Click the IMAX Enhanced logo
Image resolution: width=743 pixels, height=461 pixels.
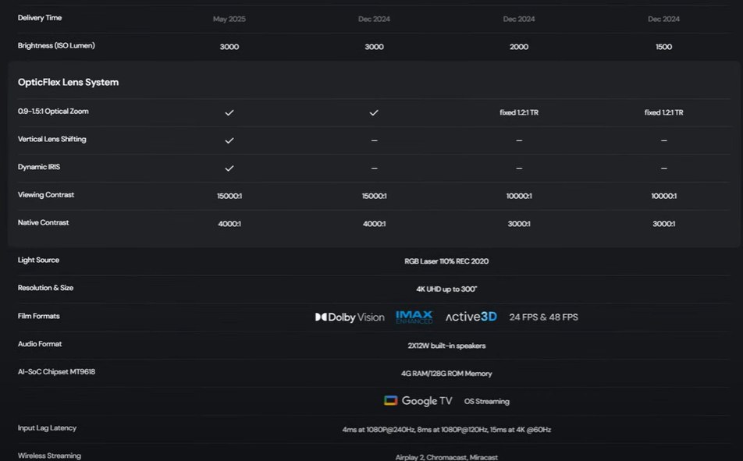click(x=414, y=317)
